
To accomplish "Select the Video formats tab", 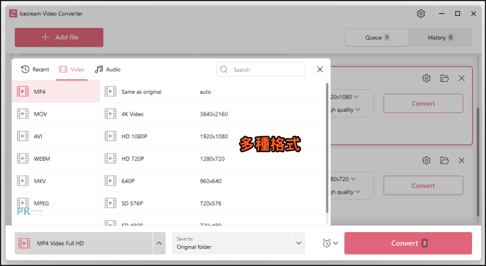I will pyautogui.click(x=72, y=69).
